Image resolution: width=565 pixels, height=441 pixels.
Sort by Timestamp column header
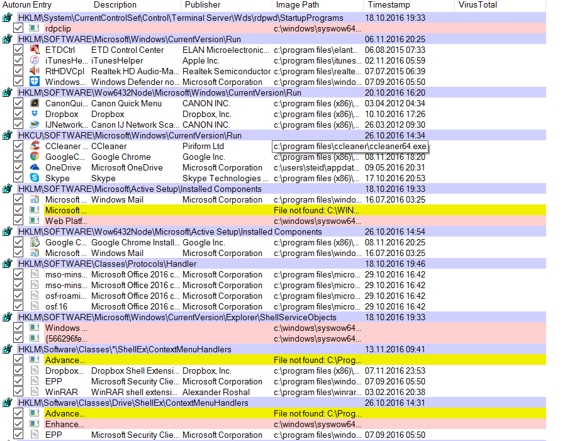pyautogui.click(x=408, y=5)
